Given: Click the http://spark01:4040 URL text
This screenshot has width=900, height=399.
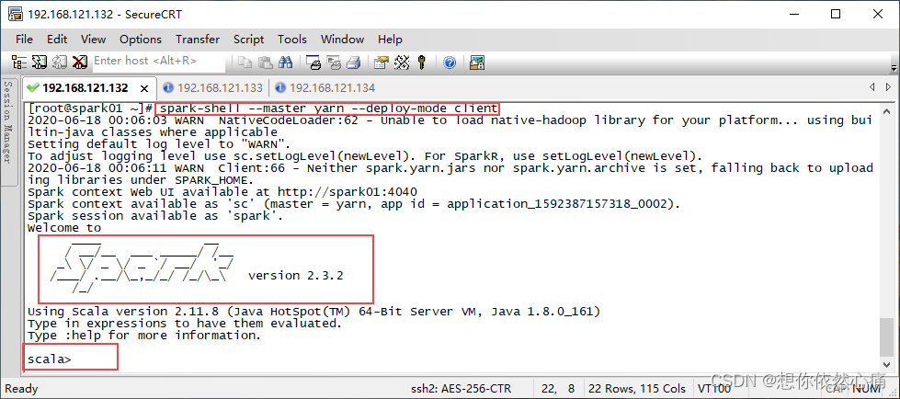Looking at the screenshot, I should pyautogui.click(x=347, y=192).
